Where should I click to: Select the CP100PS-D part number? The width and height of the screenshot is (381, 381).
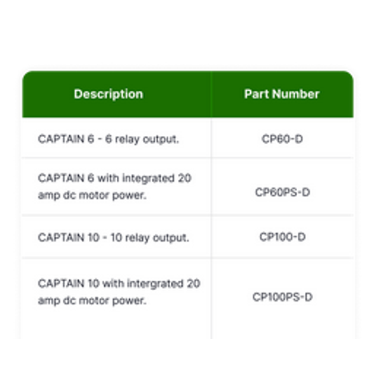tap(283, 297)
